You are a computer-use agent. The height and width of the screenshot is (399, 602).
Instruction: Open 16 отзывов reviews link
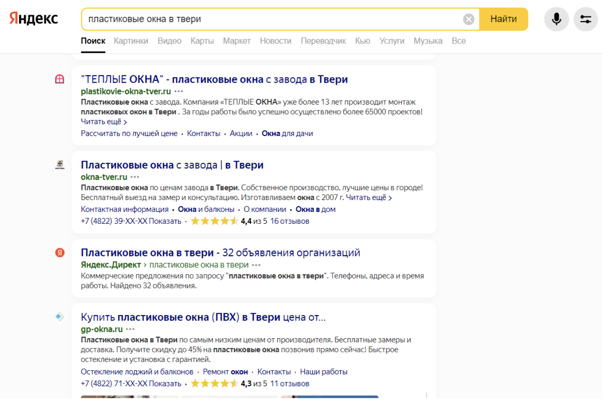coord(290,221)
